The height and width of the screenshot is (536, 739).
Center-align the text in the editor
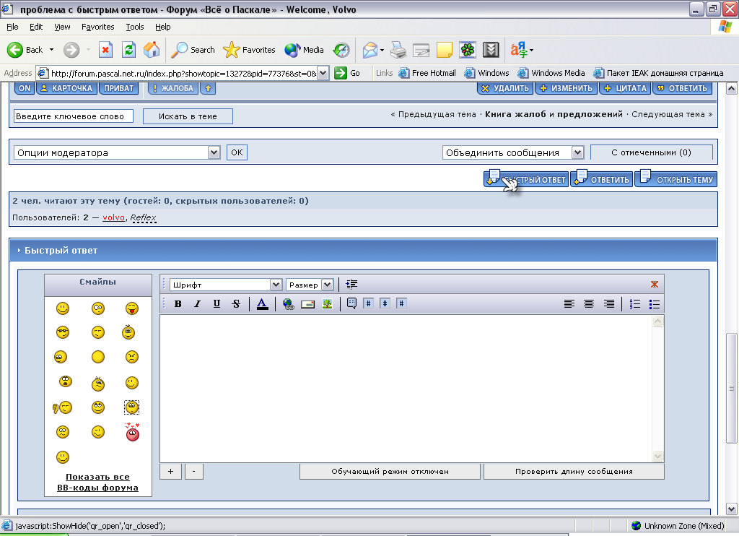589,304
